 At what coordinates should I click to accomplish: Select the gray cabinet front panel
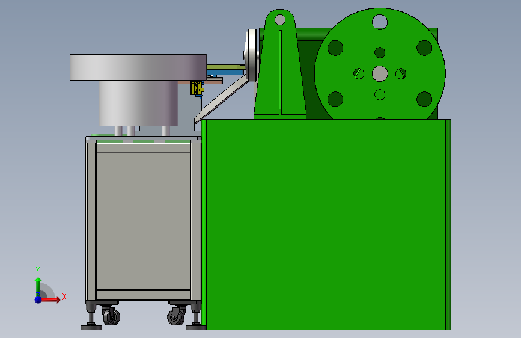pyautogui.click(x=143, y=221)
